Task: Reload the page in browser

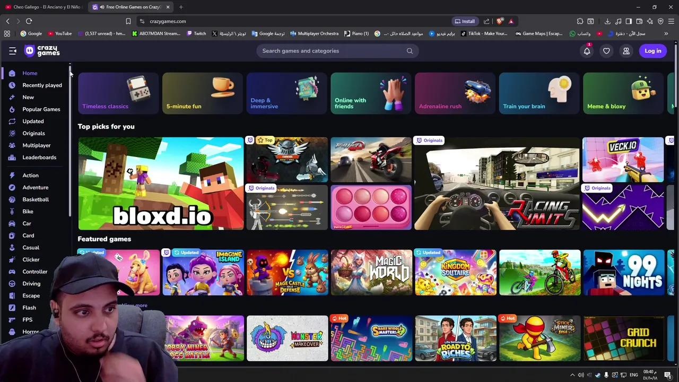Action: [x=29, y=21]
